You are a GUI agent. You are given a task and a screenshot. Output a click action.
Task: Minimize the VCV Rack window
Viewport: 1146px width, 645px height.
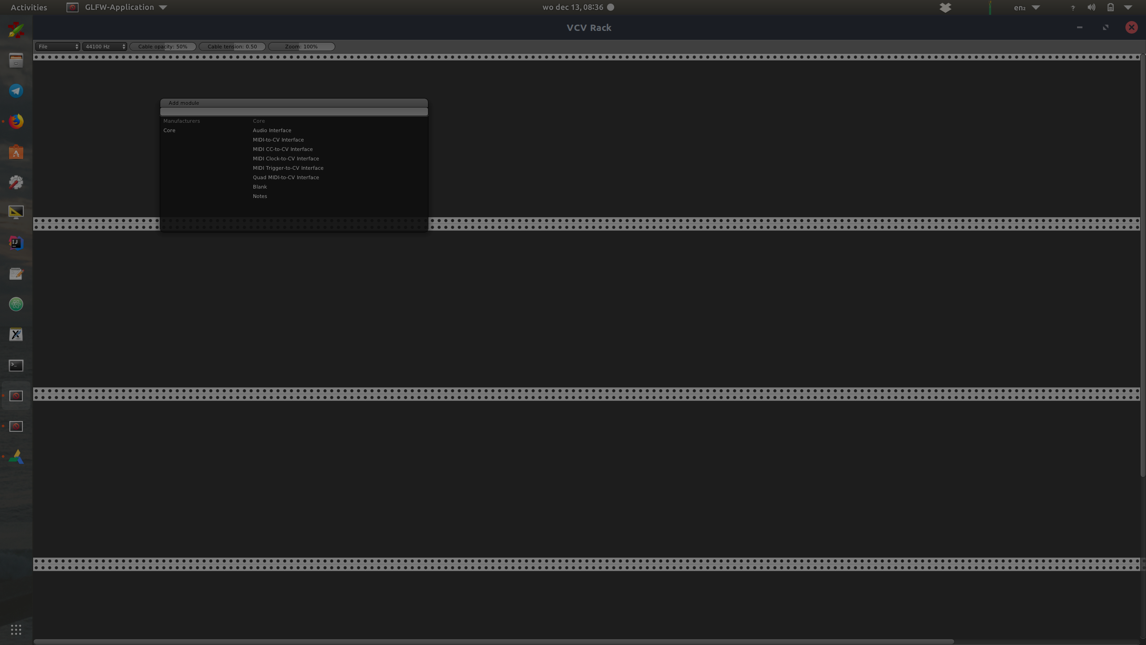[1080, 27]
